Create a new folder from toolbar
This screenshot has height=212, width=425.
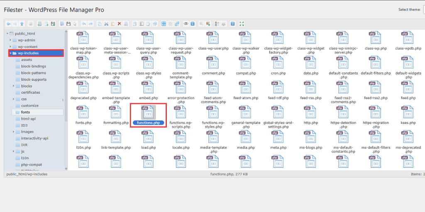pyautogui.click(x=39, y=24)
